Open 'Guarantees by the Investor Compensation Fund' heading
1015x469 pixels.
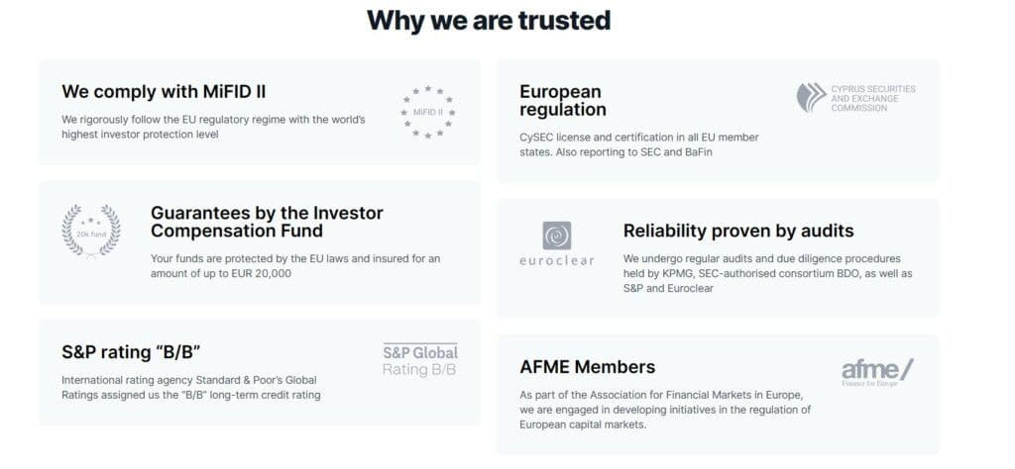tap(267, 222)
